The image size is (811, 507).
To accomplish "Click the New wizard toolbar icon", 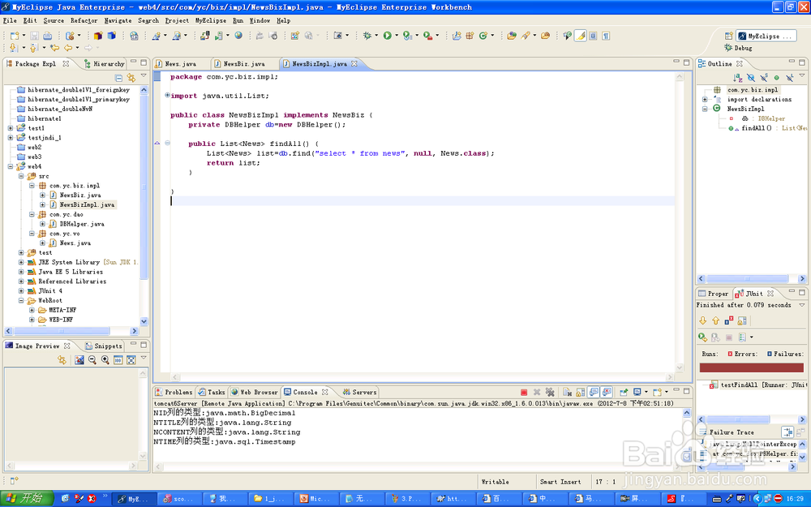I will pos(15,36).
